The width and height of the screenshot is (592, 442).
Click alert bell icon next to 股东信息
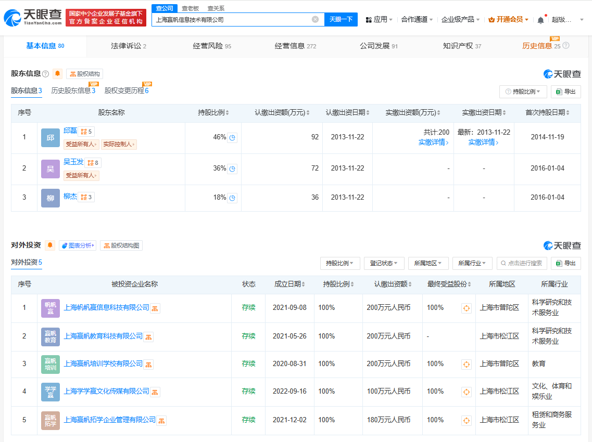click(57, 74)
